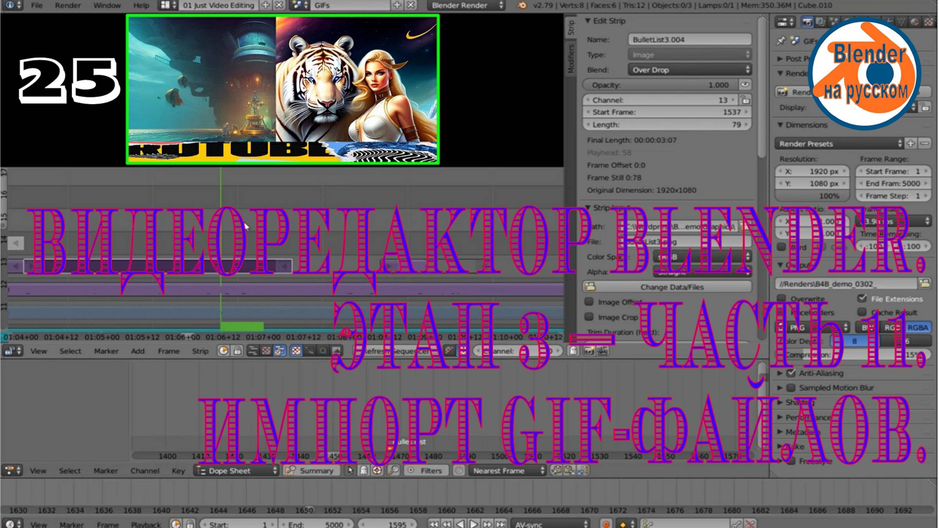Image resolution: width=939 pixels, height=528 pixels.
Task: Open the Blend mode dropdown showing Over Drop
Action: (689, 70)
